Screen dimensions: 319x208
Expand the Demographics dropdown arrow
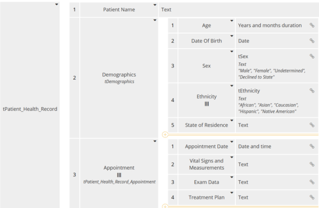[155, 20]
